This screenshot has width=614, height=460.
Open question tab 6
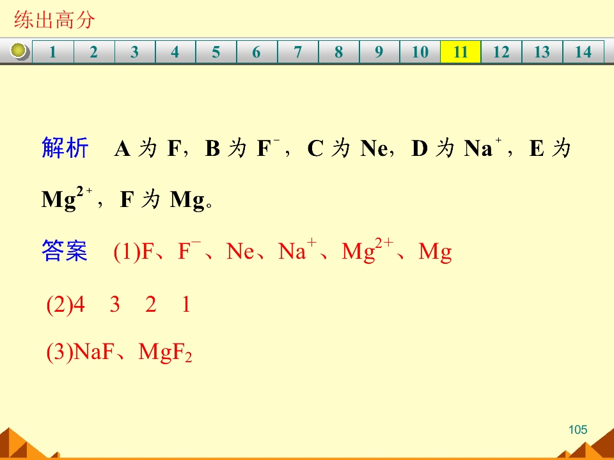(x=256, y=52)
